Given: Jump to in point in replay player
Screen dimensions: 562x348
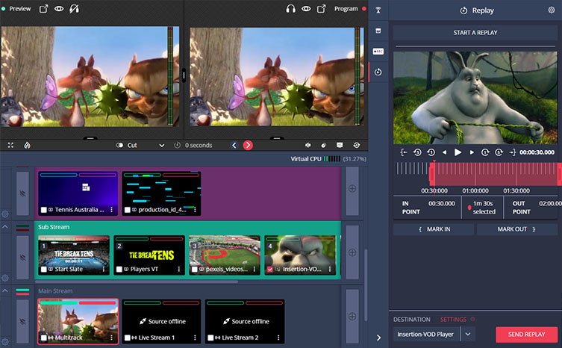Looking at the screenshot, I should 404,152.
